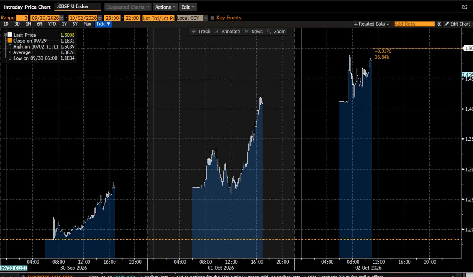Open the News overlay tool
This screenshot has width=473, height=277.
tap(253, 32)
